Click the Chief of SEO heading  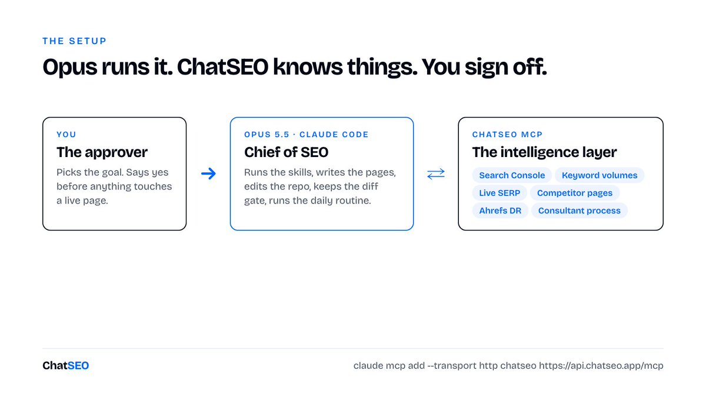286,152
